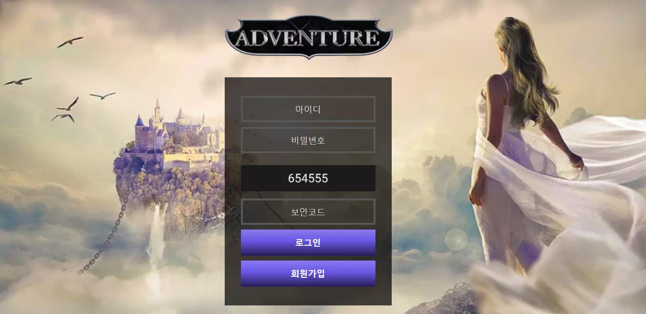Image resolution: width=646 pixels, height=314 pixels.
Task: Focus the 비밀번호 password field
Action: coord(308,140)
